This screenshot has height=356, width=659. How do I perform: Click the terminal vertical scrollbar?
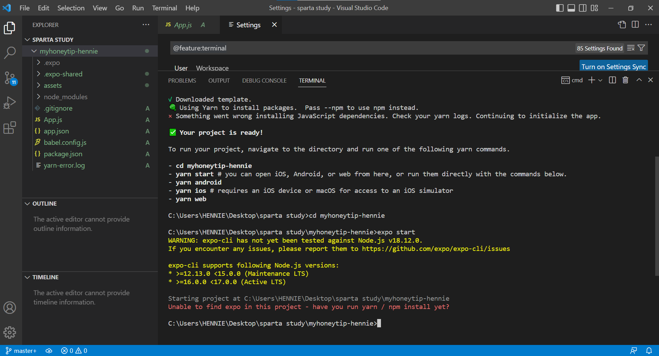(x=657, y=216)
